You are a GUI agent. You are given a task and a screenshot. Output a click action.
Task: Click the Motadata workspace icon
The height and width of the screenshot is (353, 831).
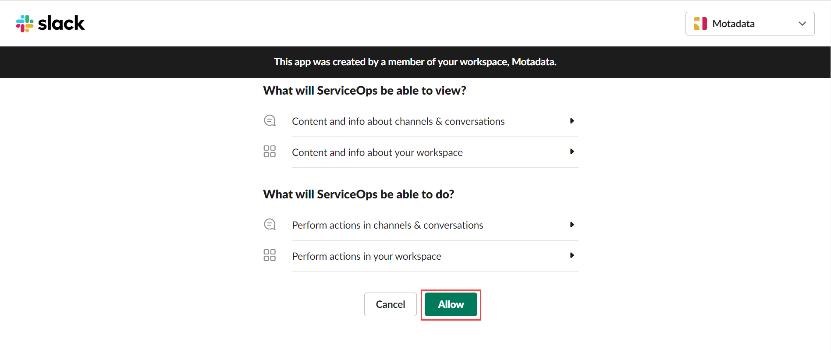(700, 23)
